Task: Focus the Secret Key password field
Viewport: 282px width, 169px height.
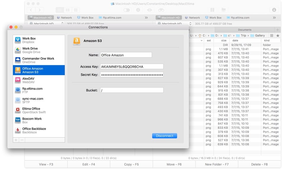Action: coord(132,75)
